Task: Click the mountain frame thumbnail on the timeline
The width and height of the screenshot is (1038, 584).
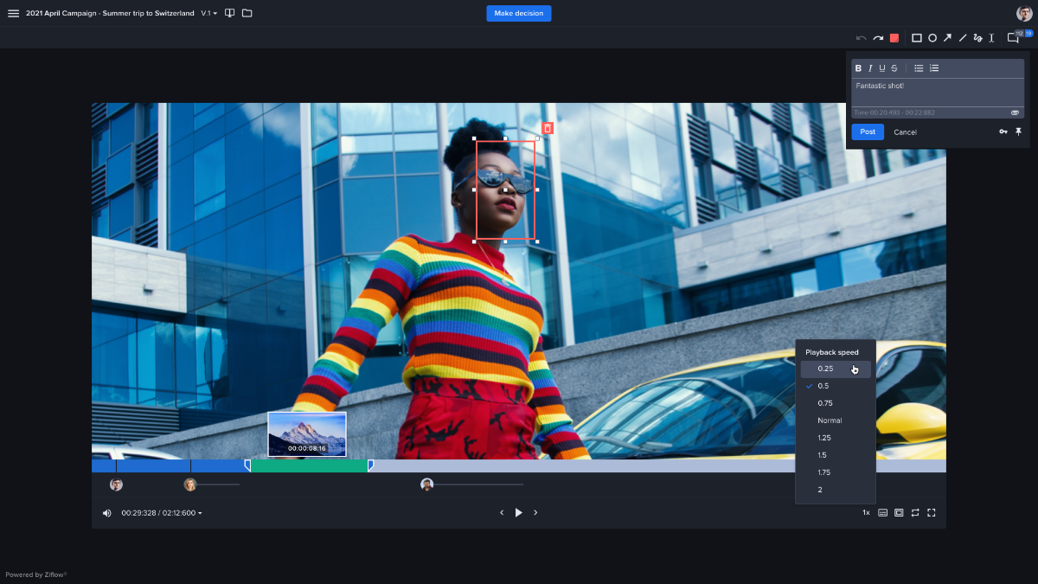Action: tap(307, 433)
